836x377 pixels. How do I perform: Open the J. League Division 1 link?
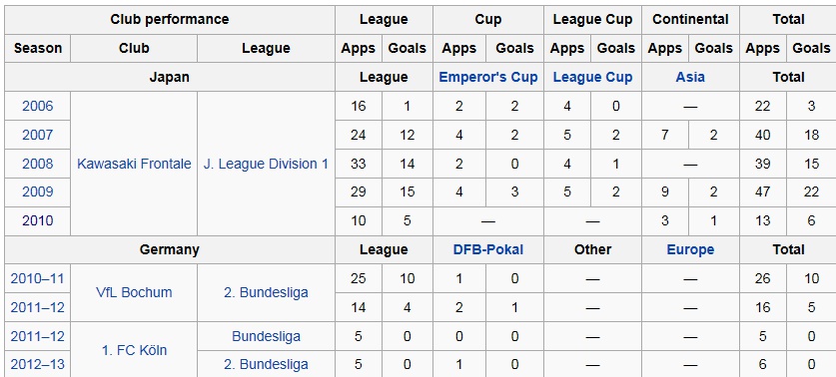point(266,164)
